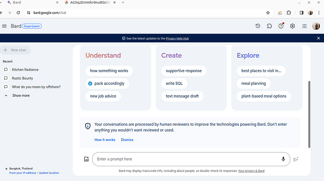Screen dimensions: 324x181
Task: Click the Bard logo text
Action: point(16,26)
